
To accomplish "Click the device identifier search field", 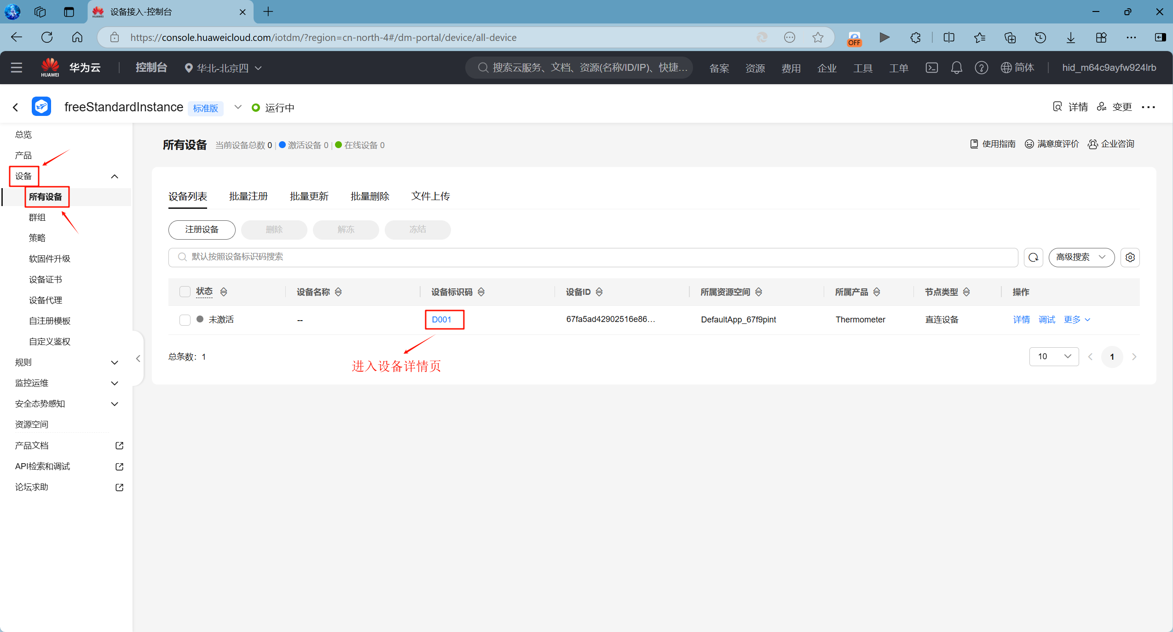I will (594, 257).
